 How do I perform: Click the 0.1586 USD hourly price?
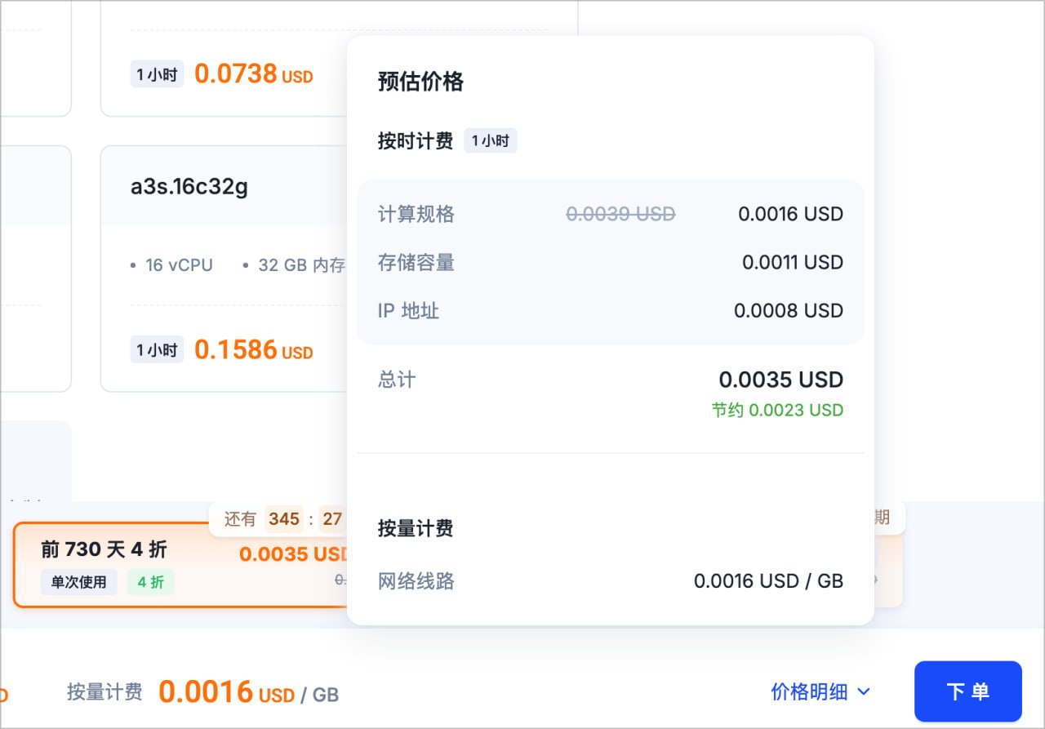tap(254, 350)
